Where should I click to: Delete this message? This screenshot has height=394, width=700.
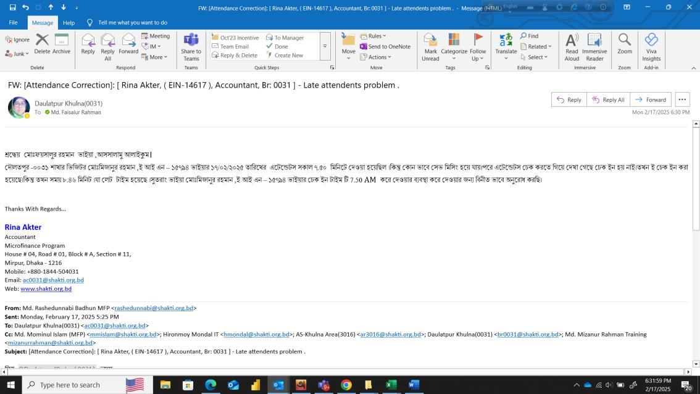tap(42, 44)
